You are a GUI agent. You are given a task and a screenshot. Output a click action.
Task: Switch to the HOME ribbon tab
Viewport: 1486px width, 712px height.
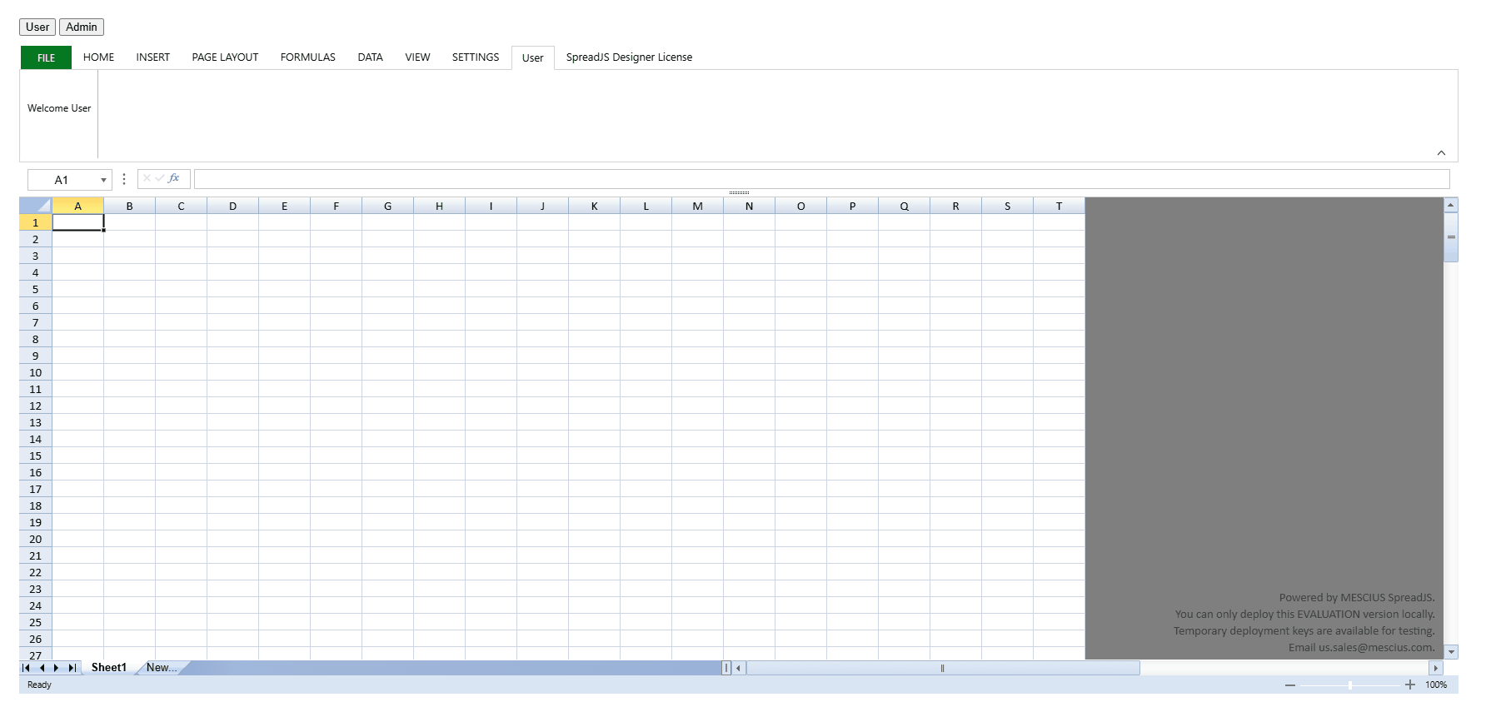98,57
